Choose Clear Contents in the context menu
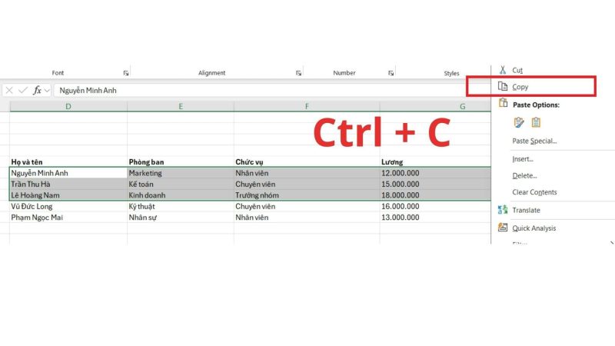The height and width of the screenshot is (346, 615). click(534, 192)
